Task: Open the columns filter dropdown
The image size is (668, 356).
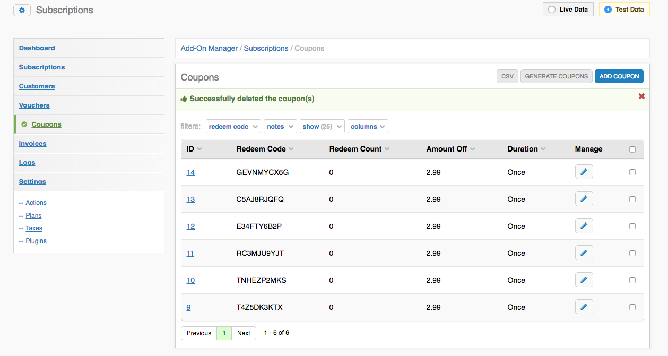Action: coord(368,127)
